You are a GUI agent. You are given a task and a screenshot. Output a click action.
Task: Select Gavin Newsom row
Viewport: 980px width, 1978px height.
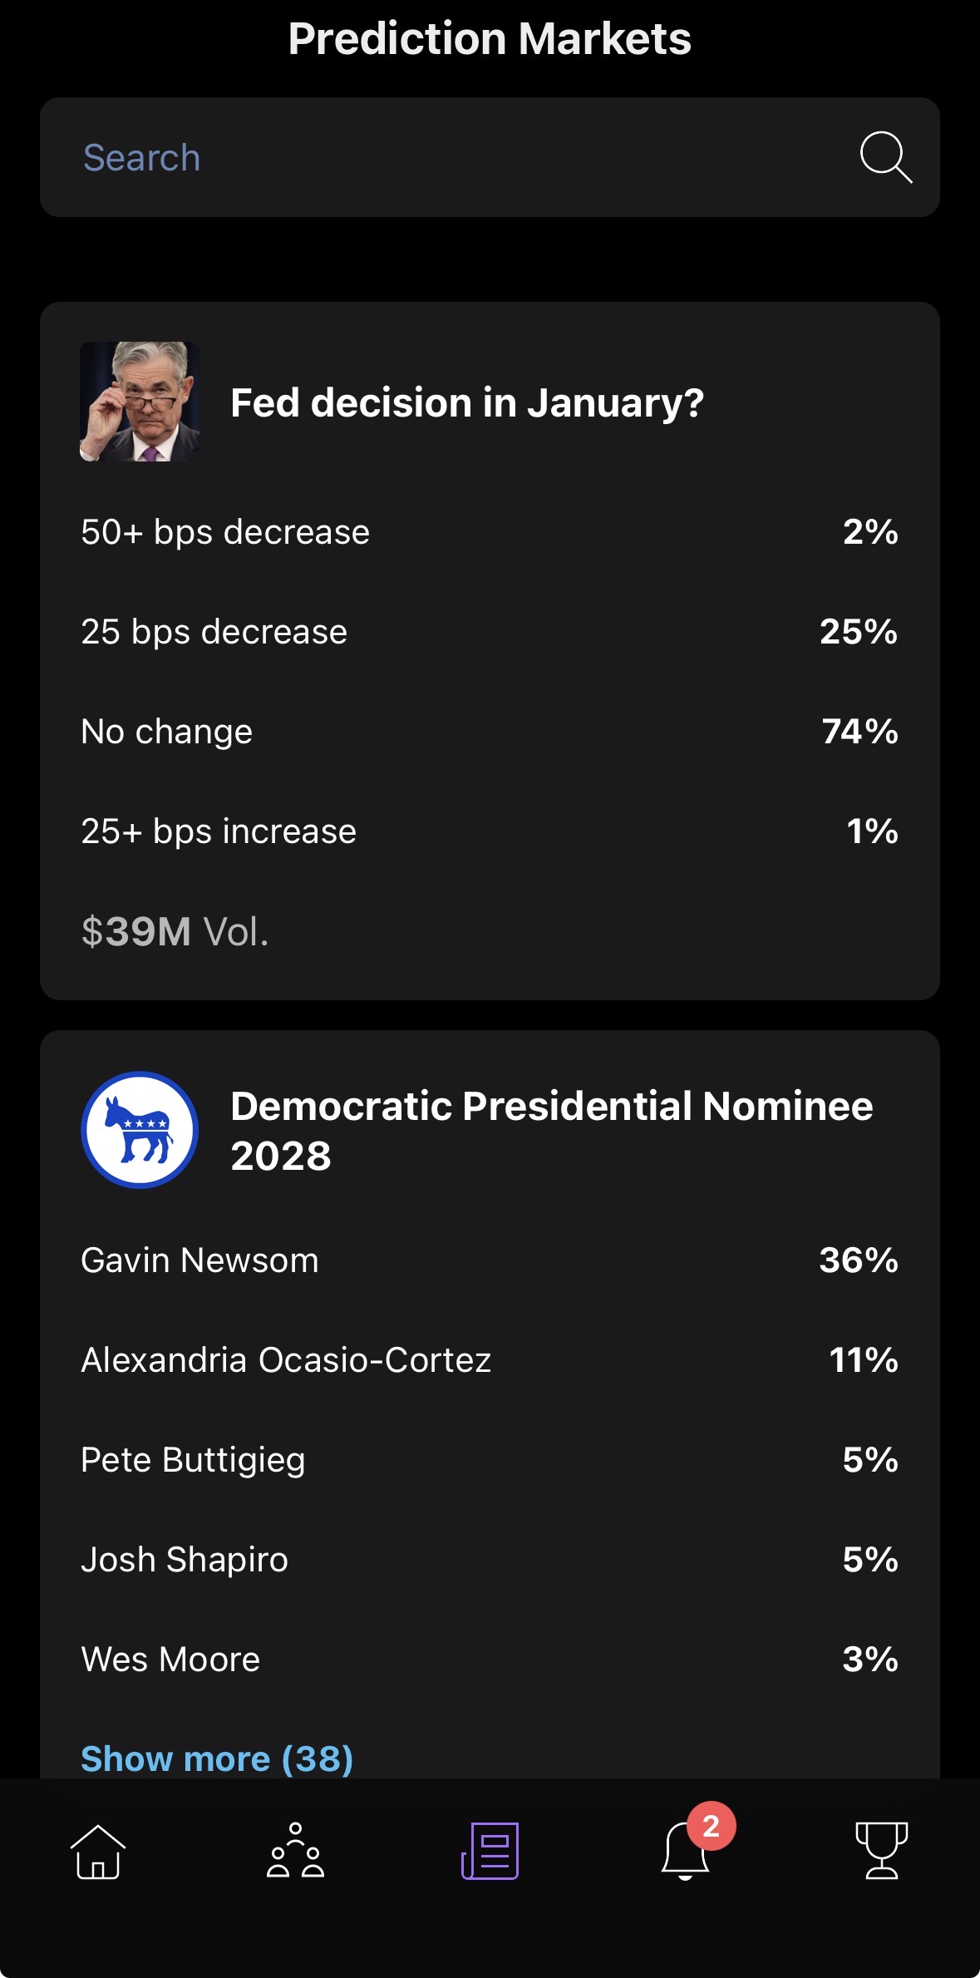(x=490, y=1260)
